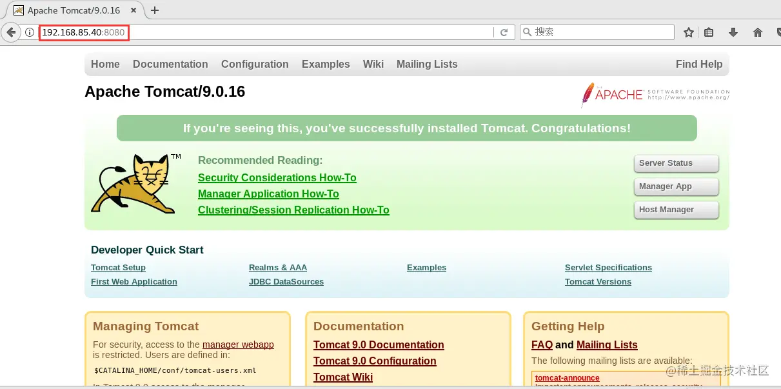Image resolution: width=781 pixels, height=389 pixels.
Task: Open Security Considerations How-To link
Action: pyautogui.click(x=277, y=177)
